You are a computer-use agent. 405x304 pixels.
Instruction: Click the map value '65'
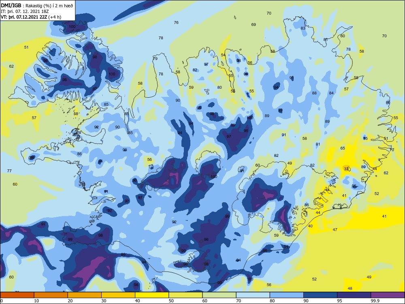pyautogui.click(x=343, y=148)
